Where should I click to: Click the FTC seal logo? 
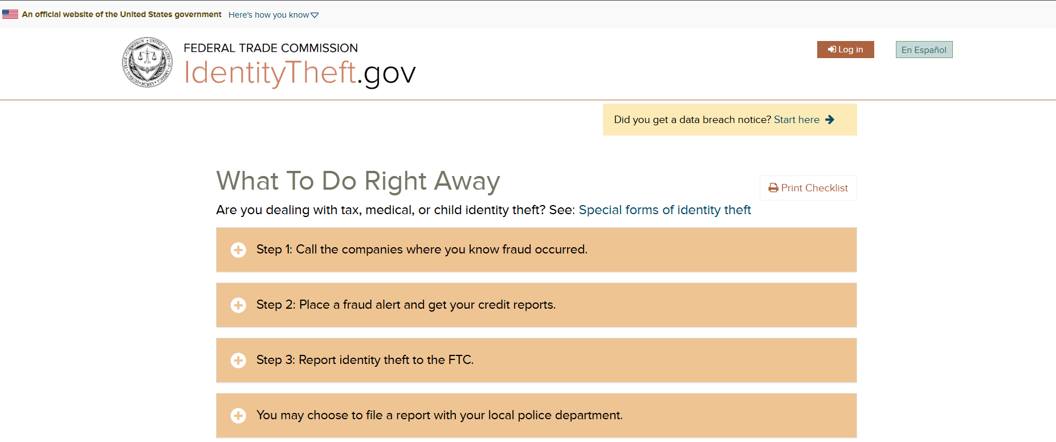pyautogui.click(x=146, y=63)
